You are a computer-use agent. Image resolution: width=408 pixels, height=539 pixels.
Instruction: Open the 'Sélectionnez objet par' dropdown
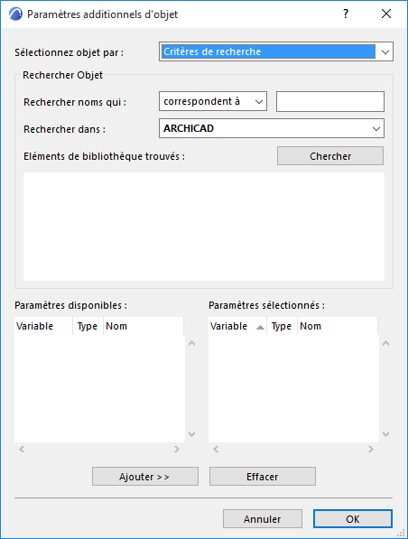(x=276, y=51)
